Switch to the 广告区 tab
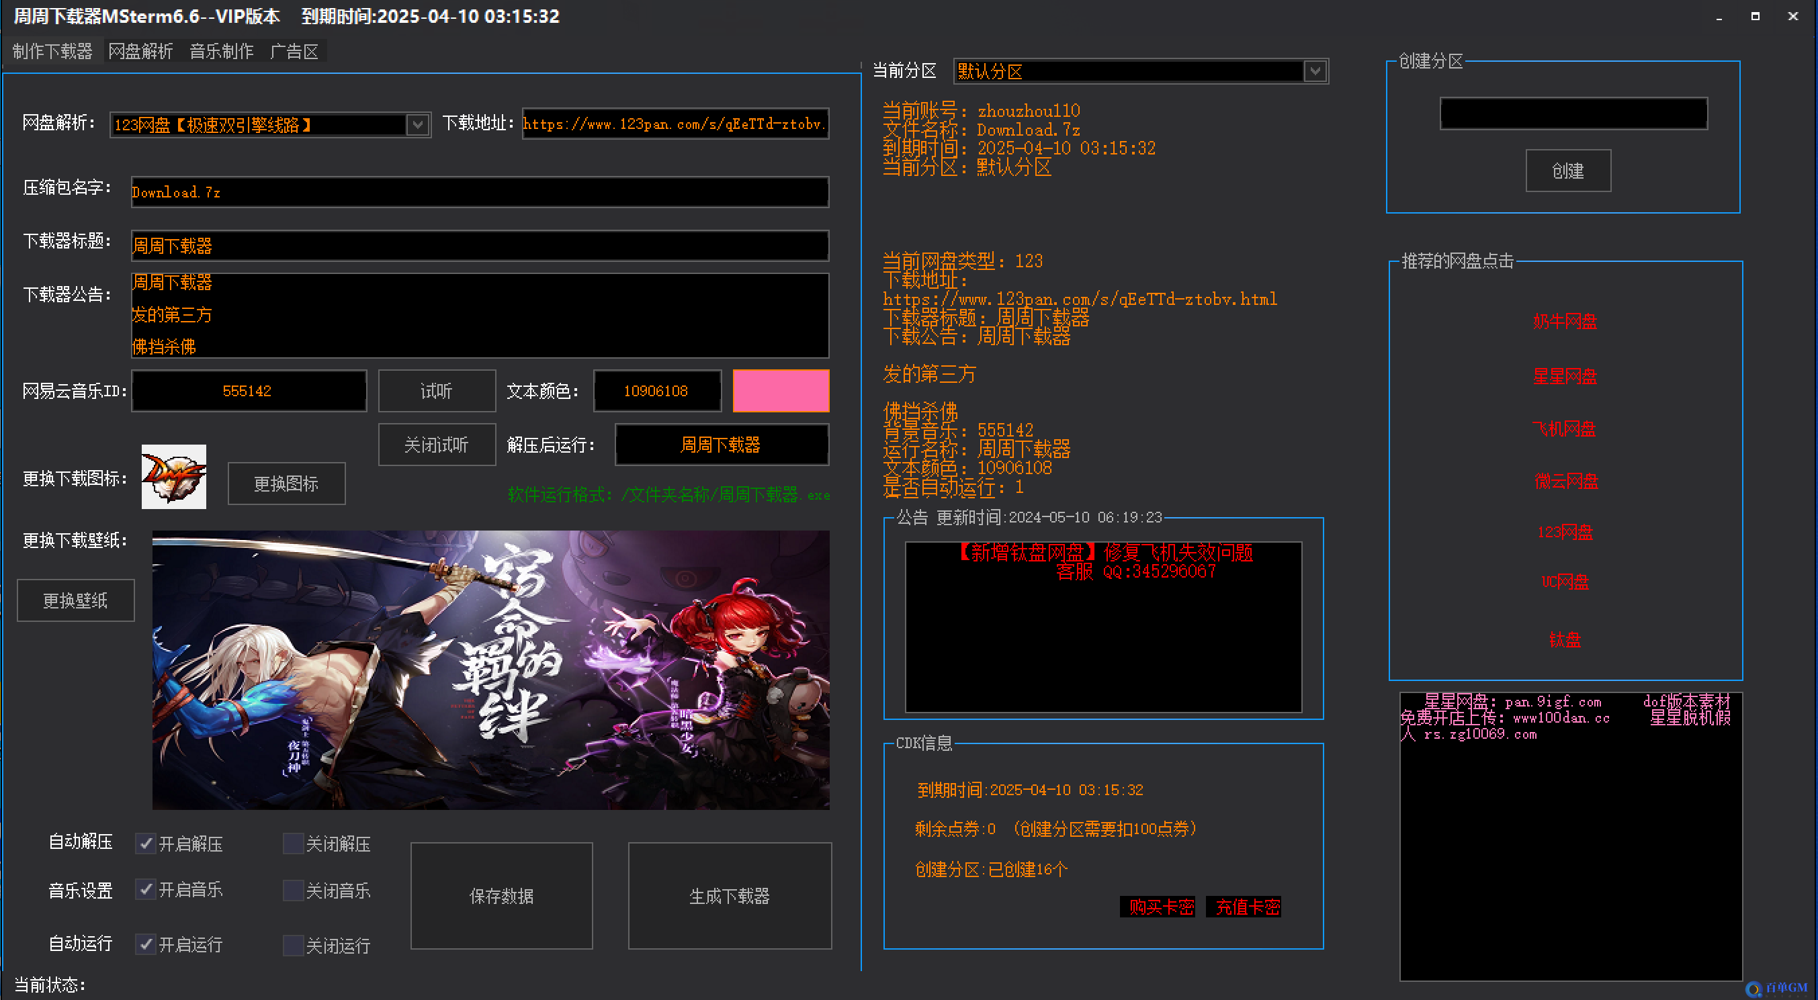Viewport: 1818px width, 1000px height. tap(294, 52)
